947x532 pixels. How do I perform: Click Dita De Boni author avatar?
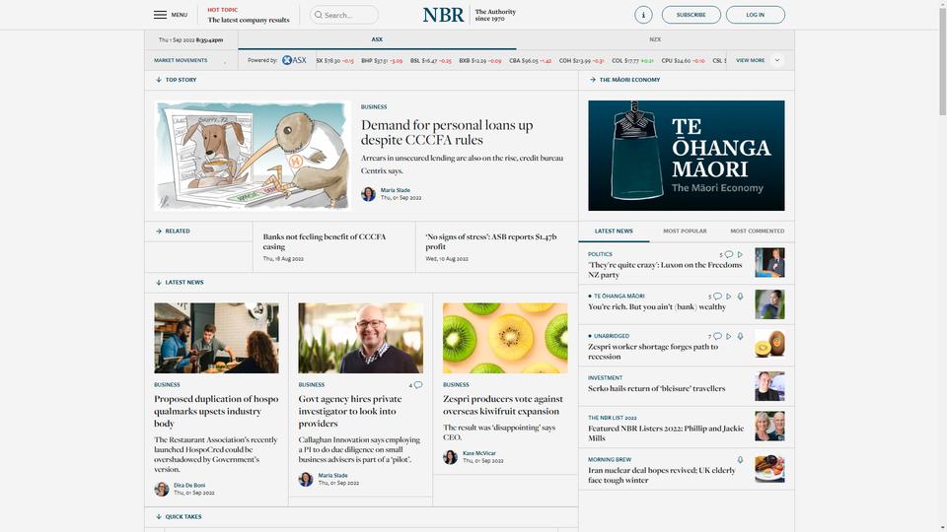[x=161, y=489]
